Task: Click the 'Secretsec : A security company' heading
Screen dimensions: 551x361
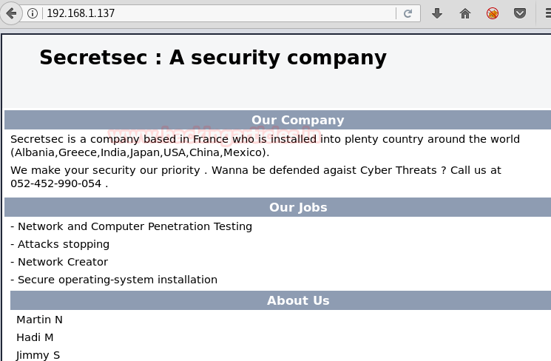Action: [x=213, y=58]
